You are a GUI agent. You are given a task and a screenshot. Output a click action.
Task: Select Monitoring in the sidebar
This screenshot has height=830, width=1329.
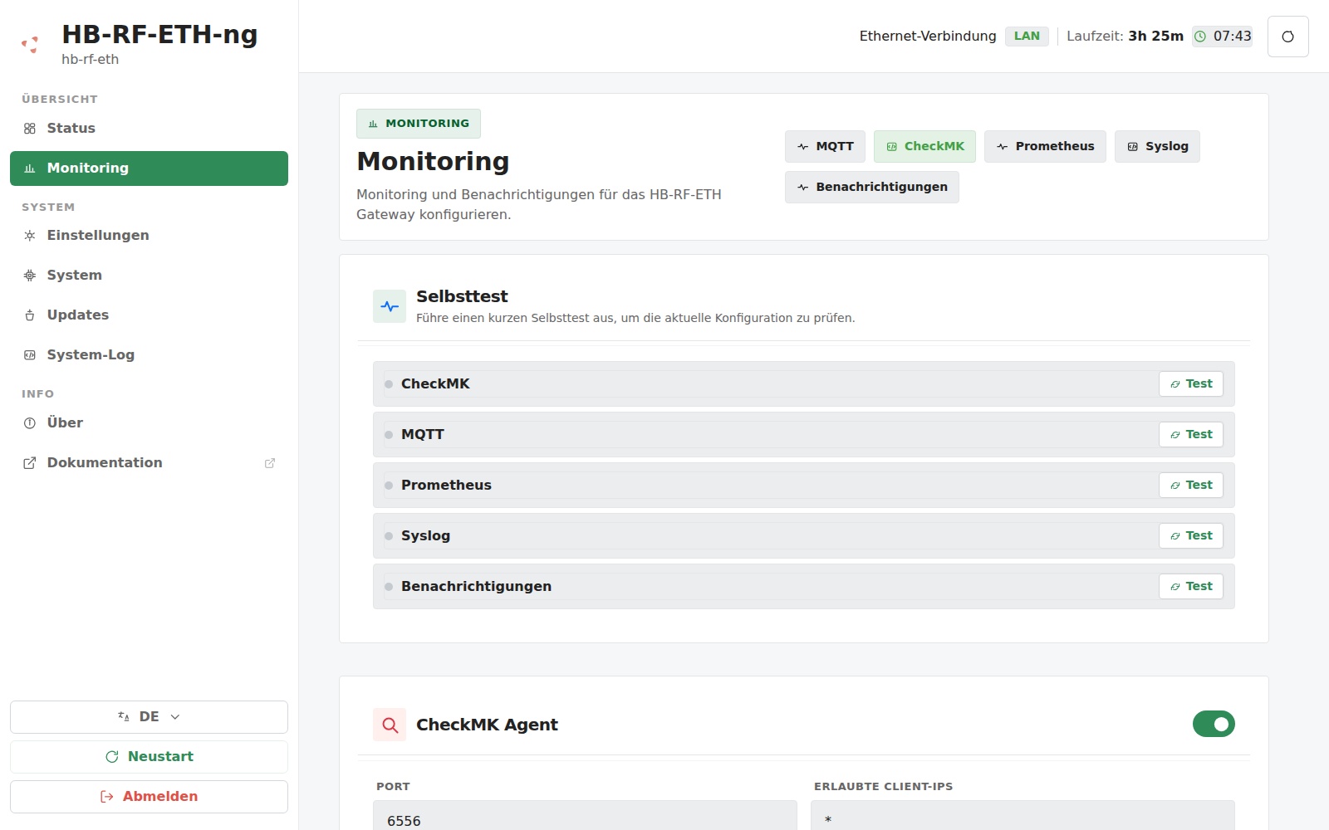click(149, 168)
